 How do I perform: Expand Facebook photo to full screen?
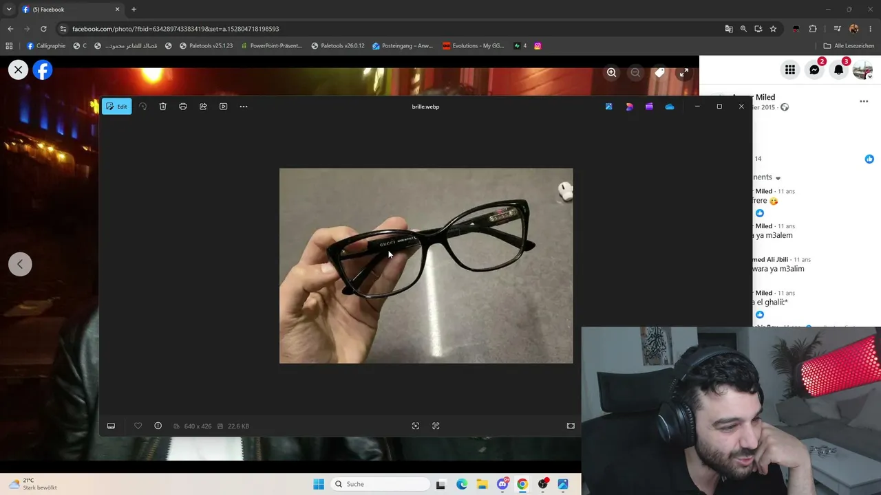[x=683, y=72]
